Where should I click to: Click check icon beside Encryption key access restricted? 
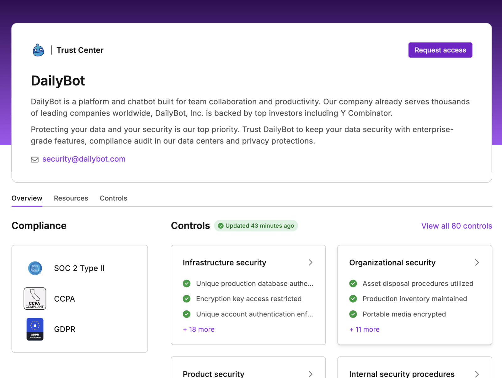[187, 299]
